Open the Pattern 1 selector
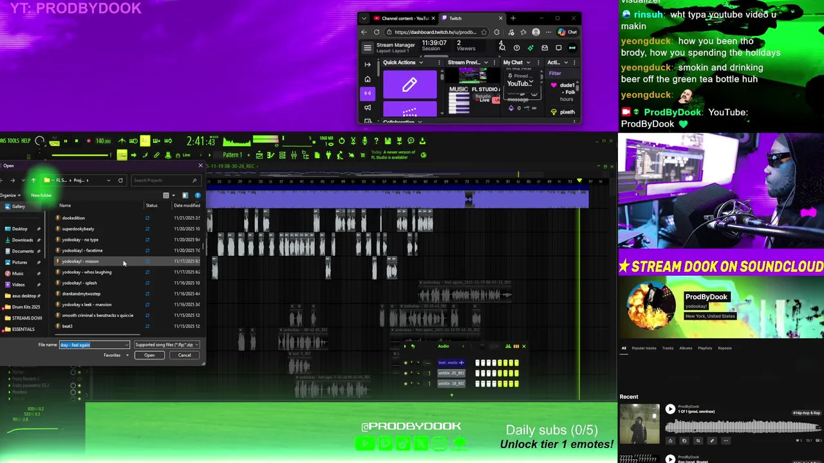This screenshot has height=463, width=824. pos(232,155)
